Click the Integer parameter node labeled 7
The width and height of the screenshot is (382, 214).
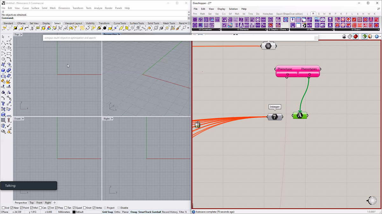coord(275,117)
